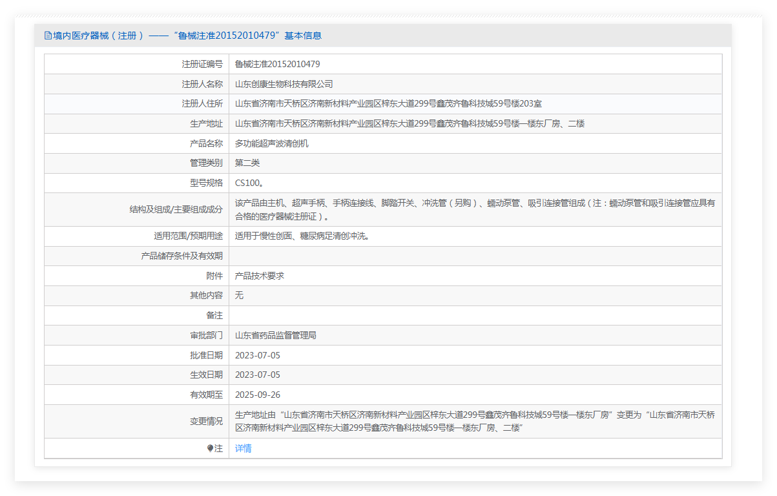This screenshot has height=496, width=777.
Task: Click the bullet icon beside 注
Action: click(x=210, y=448)
